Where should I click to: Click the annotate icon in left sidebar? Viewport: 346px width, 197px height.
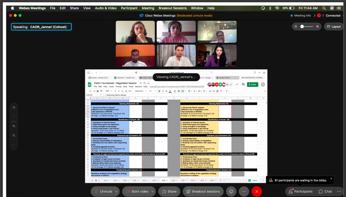point(14,107)
